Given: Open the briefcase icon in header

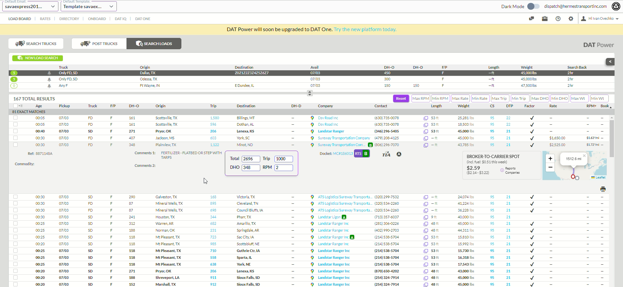Looking at the screenshot, I should click(545, 18).
